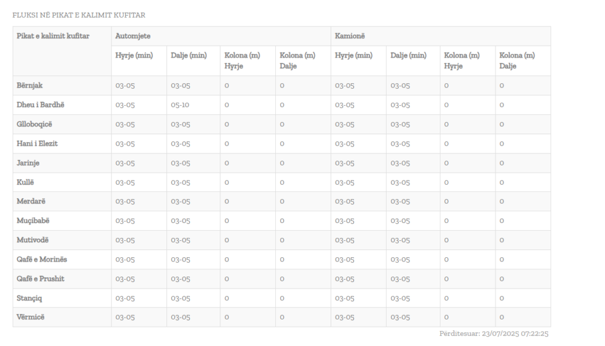
Task: Click the Stançiq row label
Action: (x=30, y=298)
